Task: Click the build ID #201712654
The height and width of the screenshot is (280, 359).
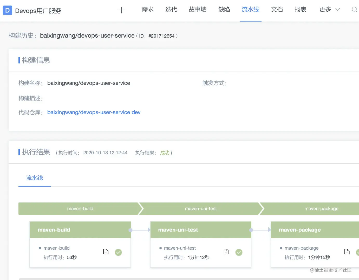Action: tap(161, 36)
